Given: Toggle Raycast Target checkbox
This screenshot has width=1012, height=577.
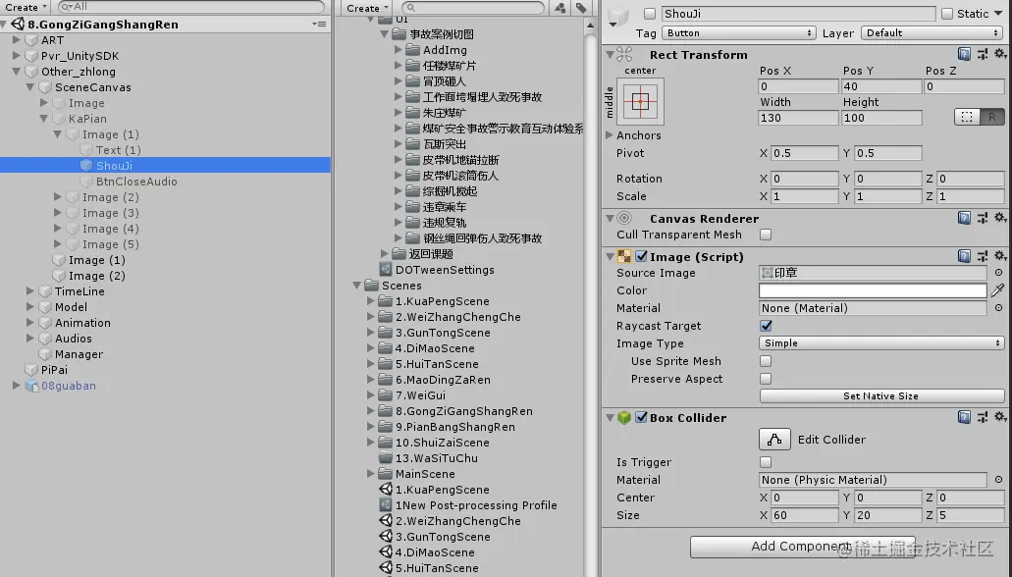Looking at the screenshot, I should pos(766,326).
